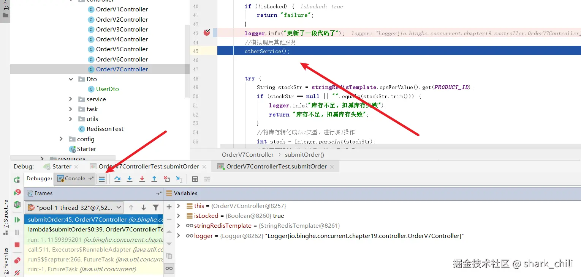Close the Starter debug tab

[x=76, y=167]
